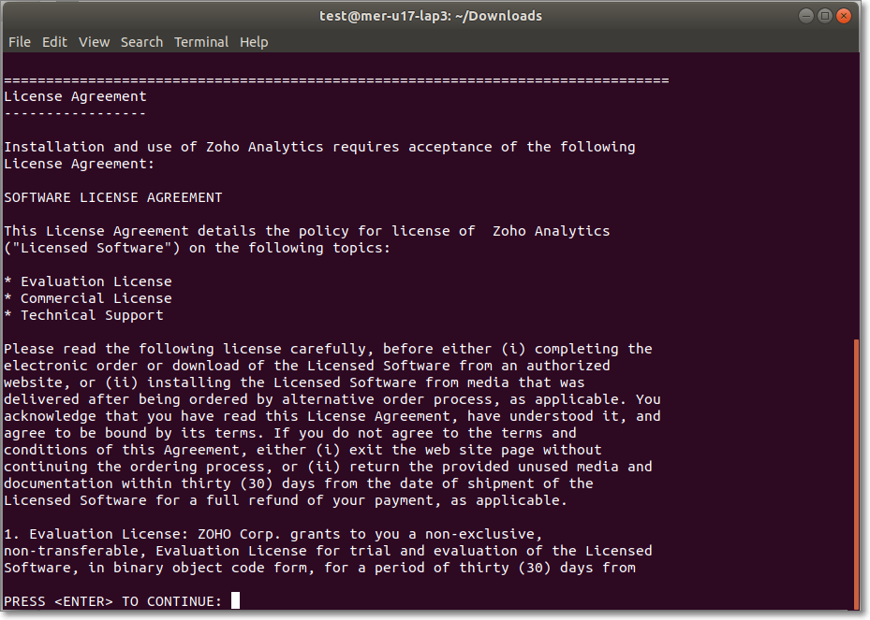Click the orange vertical scrollbar thumb

(856, 474)
